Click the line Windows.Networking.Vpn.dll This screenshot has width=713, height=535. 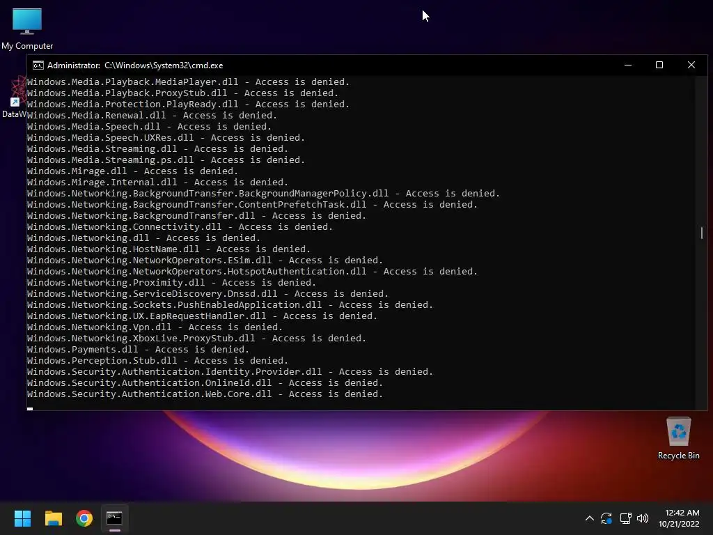155,327
